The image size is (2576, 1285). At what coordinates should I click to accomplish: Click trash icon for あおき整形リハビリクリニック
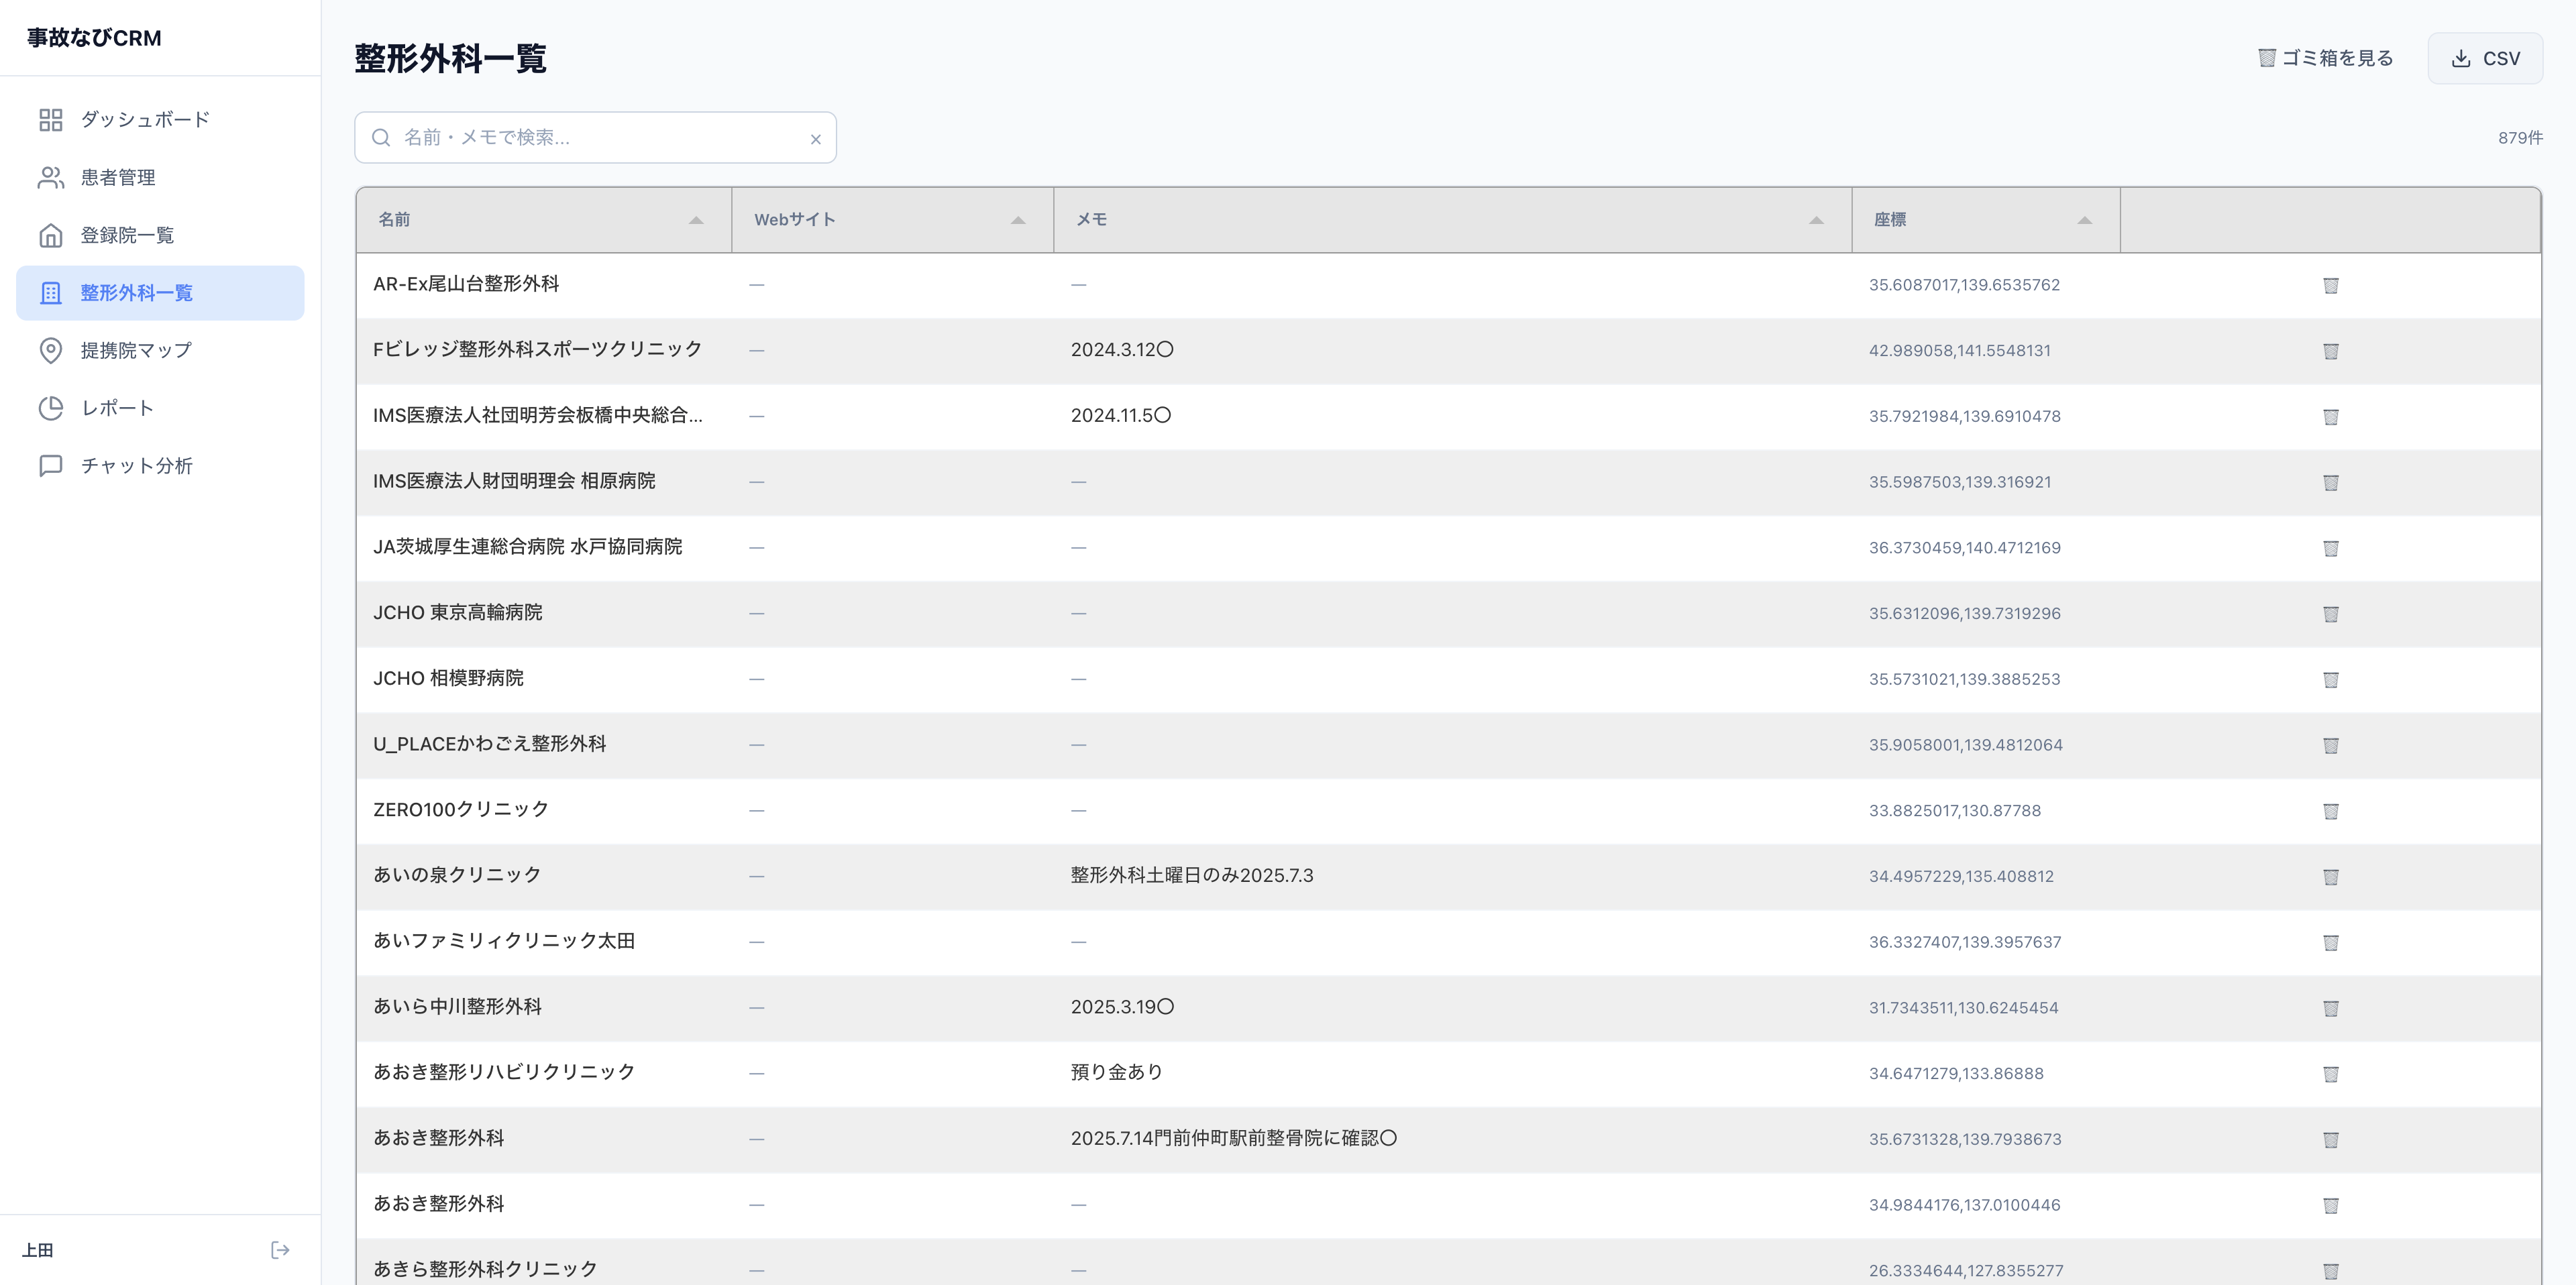[x=2330, y=1074]
